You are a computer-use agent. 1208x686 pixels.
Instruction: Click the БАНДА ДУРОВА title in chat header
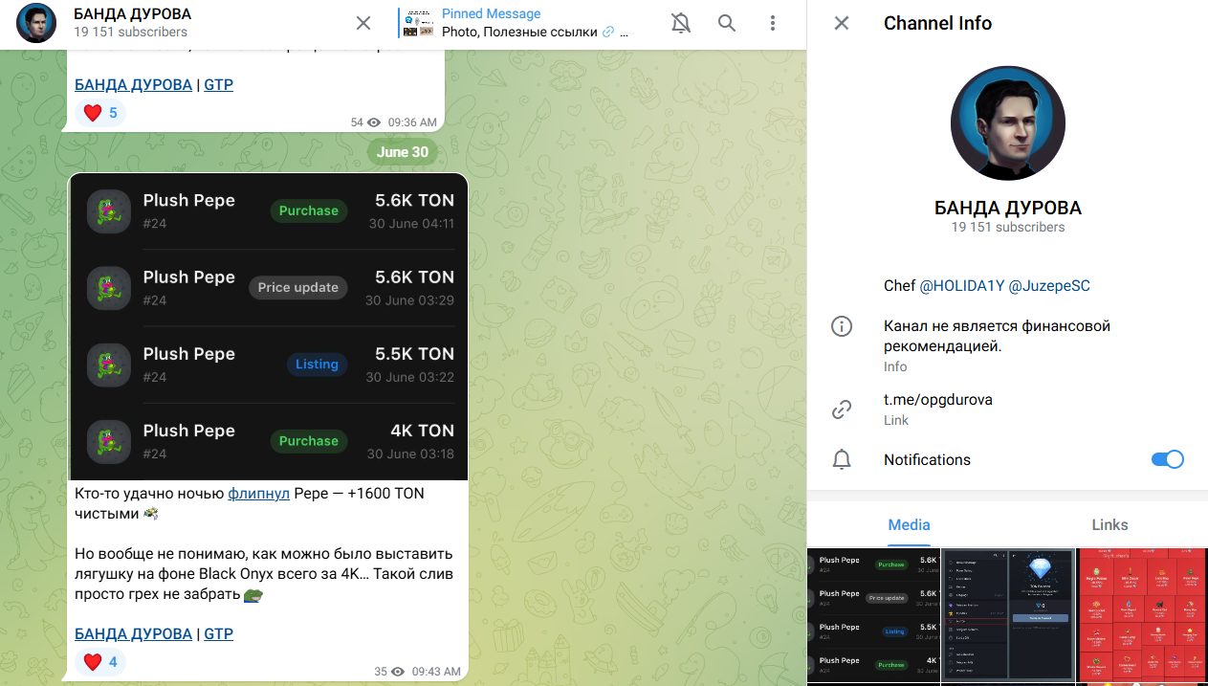click(x=133, y=14)
